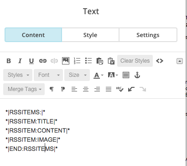Click the *|RSSITEM:CONTENT|* line
This screenshot has width=187, height=166.
(x=37, y=131)
